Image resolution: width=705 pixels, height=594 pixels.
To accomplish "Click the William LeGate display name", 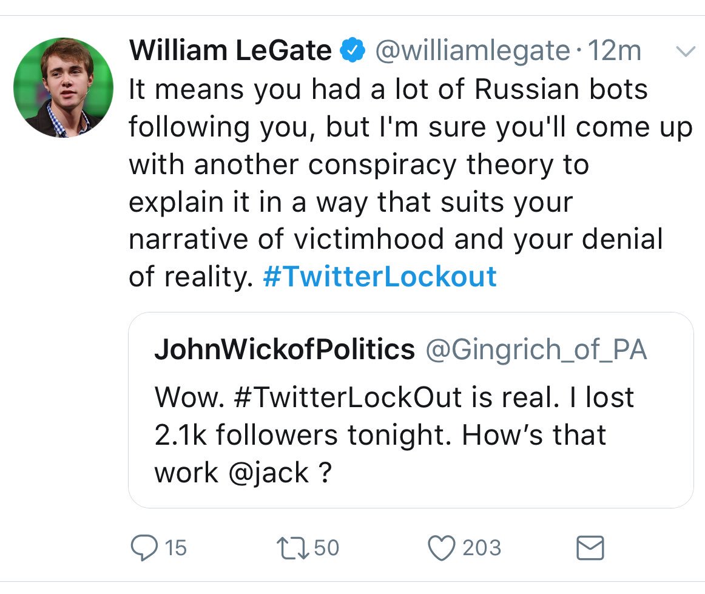I will pyautogui.click(x=230, y=51).
